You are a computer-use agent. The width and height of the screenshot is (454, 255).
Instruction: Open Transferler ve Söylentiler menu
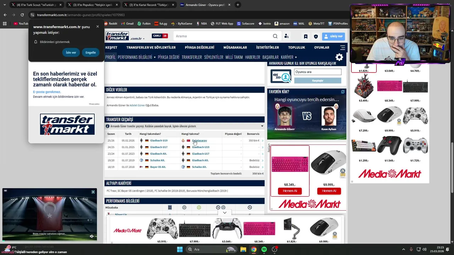click(151, 47)
